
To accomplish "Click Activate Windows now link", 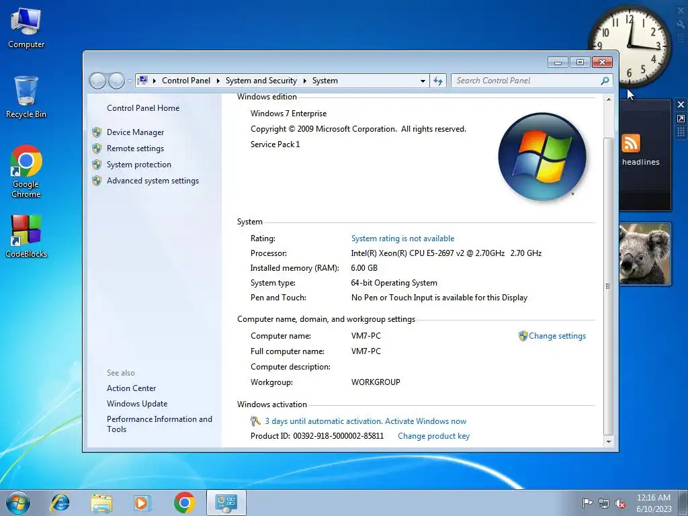I will 425,421.
